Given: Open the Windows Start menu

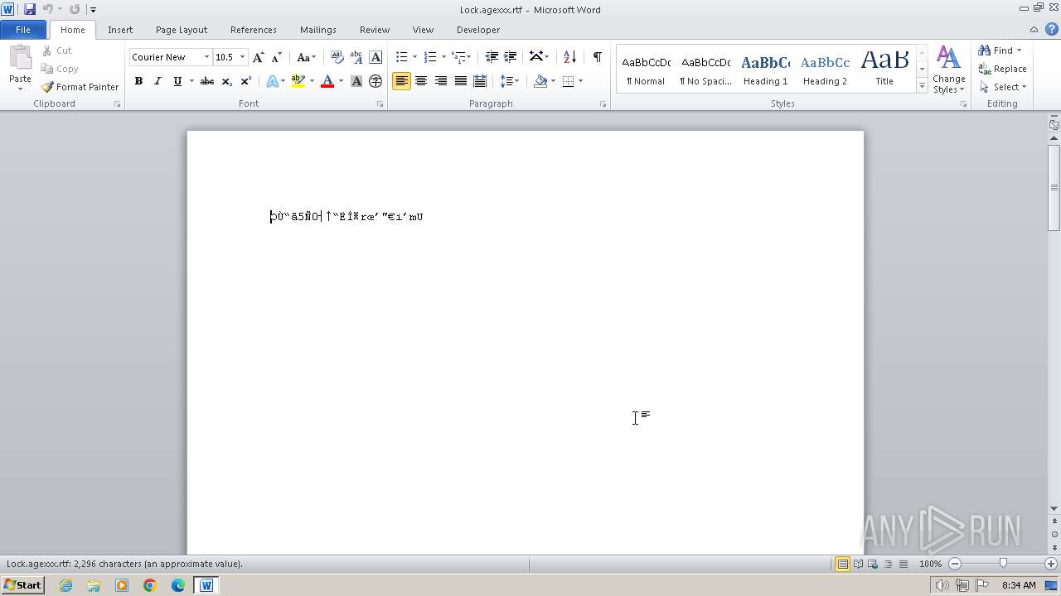Looking at the screenshot, I should [22, 585].
